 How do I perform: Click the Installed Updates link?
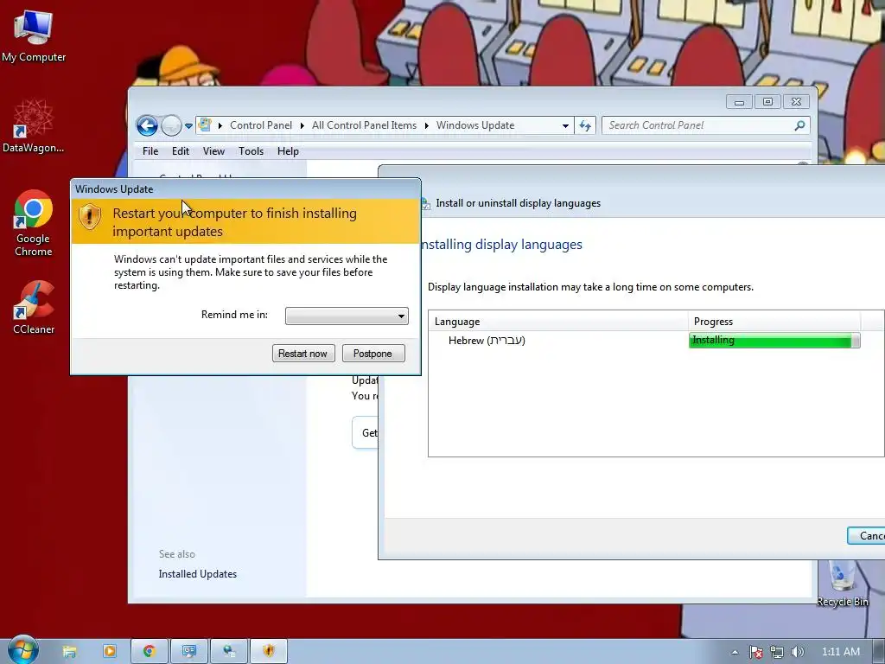click(198, 574)
